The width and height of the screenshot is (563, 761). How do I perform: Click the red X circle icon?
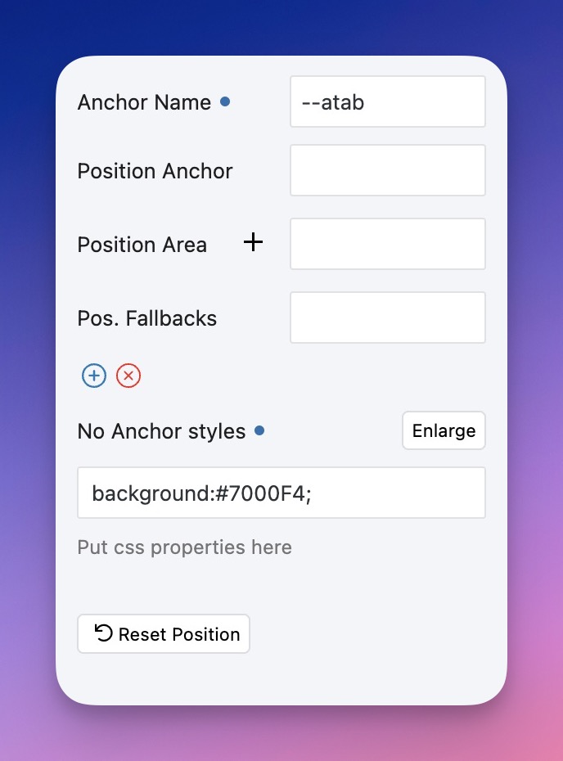[x=128, y=376]
